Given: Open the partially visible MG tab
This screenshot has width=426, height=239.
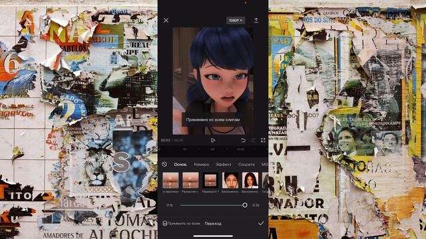Looking at the screenshot, I should pyautogui.click(x=264, y=165).
